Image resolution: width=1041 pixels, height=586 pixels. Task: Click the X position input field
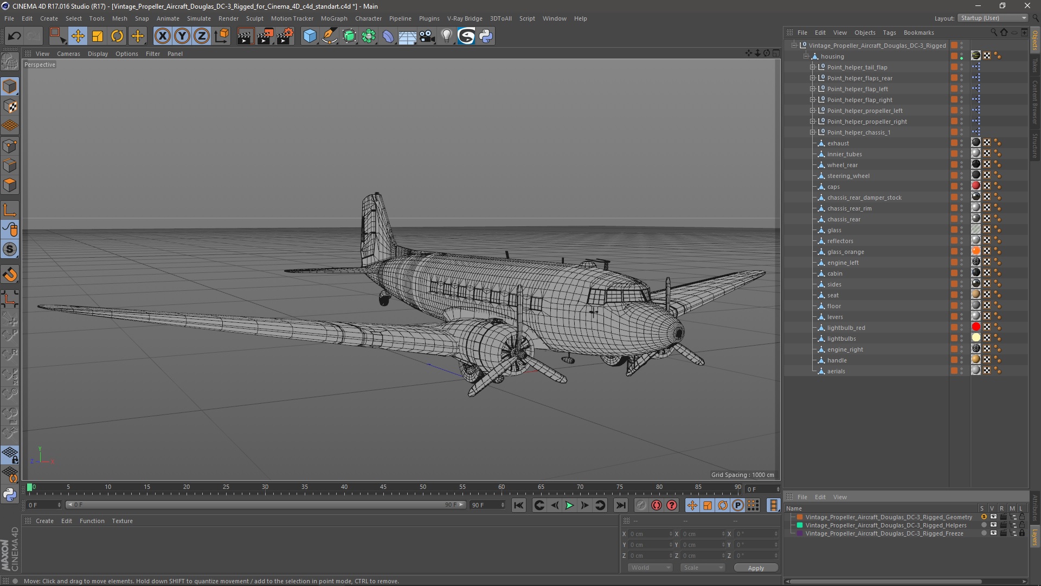651,534
